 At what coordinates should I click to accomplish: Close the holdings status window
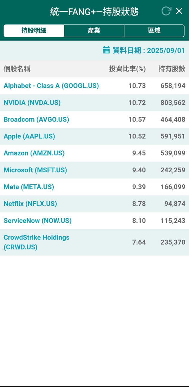[179, 11]
